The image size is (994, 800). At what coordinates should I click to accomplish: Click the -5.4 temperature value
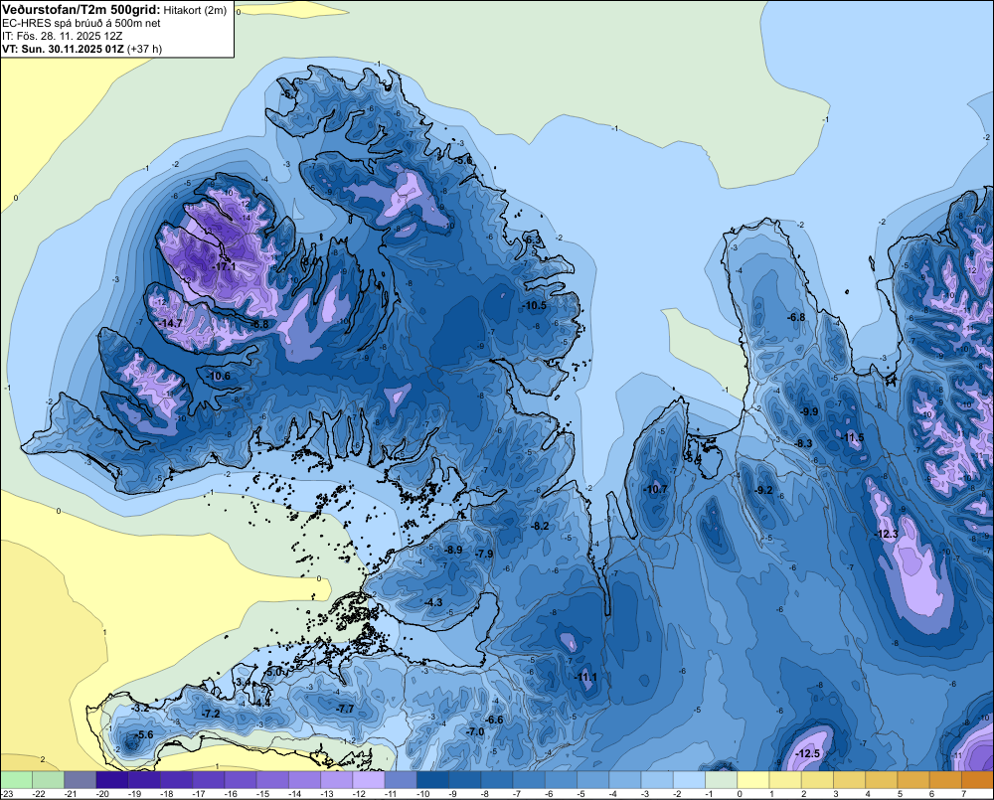694,459
